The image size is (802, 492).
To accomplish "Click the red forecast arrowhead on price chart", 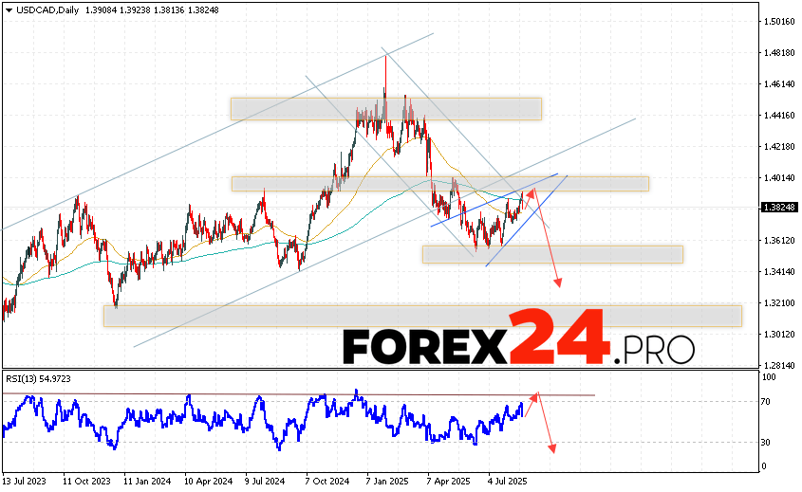I will [x=559, y=282].
